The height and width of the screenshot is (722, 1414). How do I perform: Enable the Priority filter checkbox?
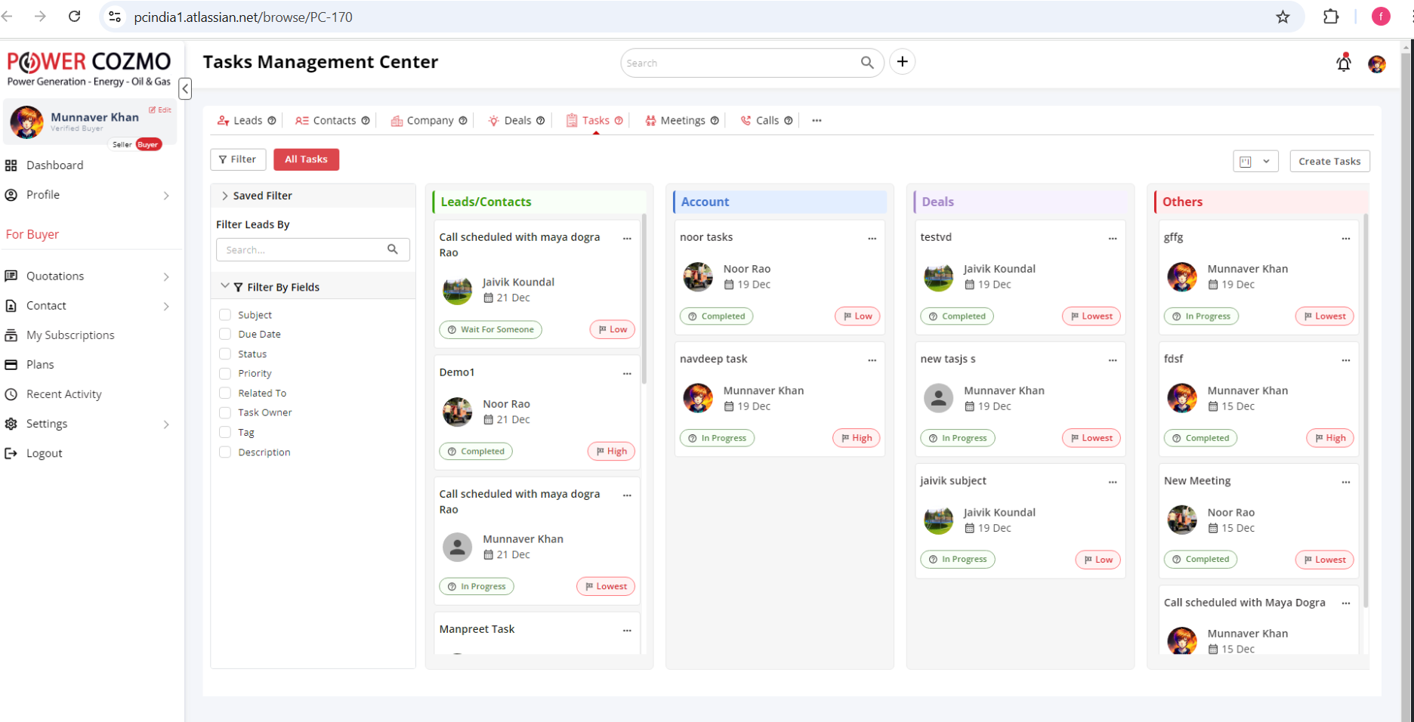click(x=225, y=373)
